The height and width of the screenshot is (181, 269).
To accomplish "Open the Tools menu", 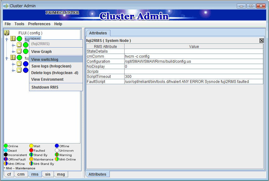I will (19, 24).
